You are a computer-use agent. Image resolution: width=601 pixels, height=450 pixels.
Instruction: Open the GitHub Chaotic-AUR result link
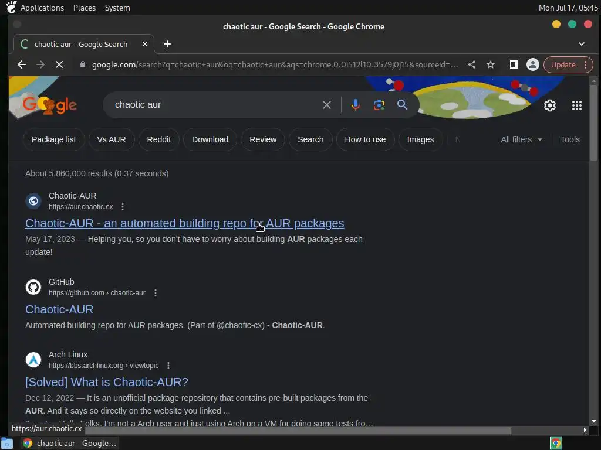(59, 309)
